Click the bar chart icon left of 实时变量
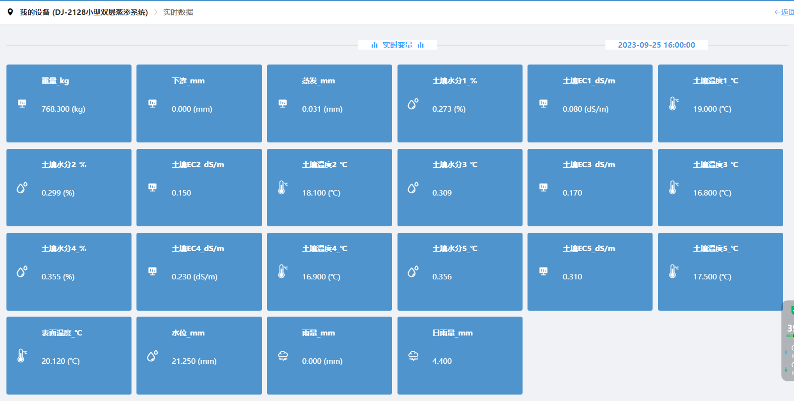Viewport: 794px width, 401px height. coord(374,45)
